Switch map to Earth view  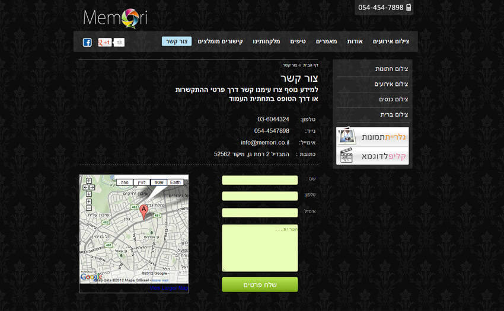[176, 182]
